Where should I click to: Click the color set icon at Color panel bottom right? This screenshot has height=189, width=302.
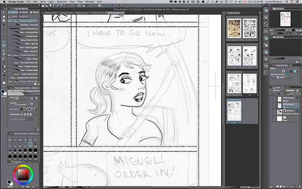click(x=37, y=186)
